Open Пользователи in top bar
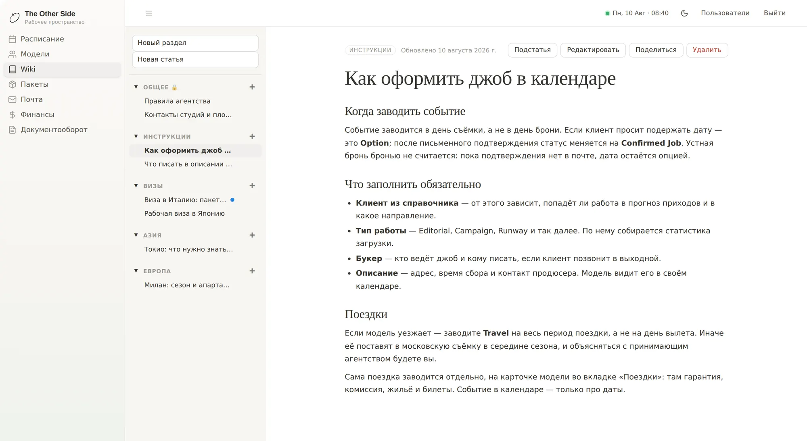The width and height of the screenshot is (807, 441). click(725, 13)
